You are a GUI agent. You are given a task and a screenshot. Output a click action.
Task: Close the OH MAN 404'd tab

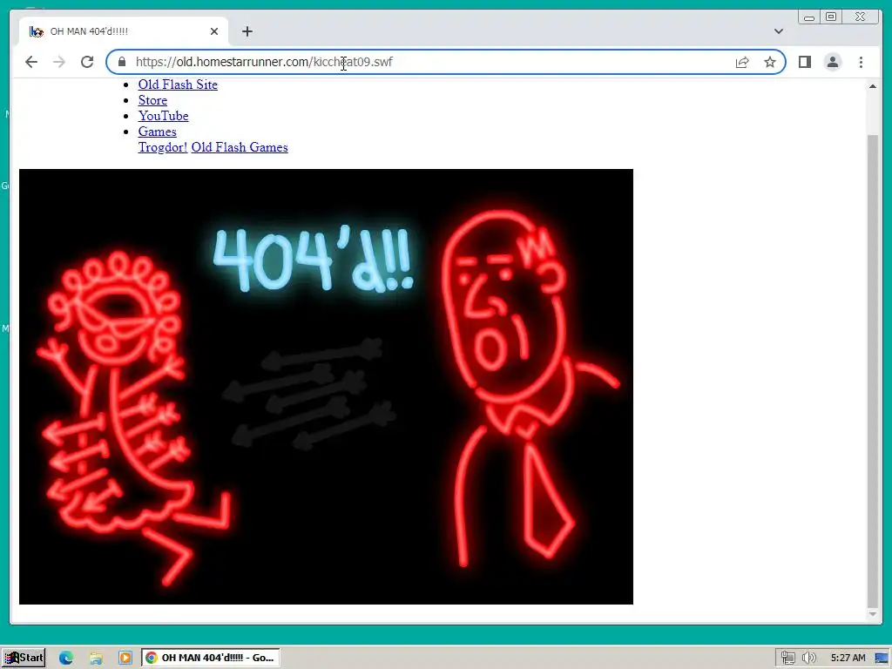click(x=214, y=31)
